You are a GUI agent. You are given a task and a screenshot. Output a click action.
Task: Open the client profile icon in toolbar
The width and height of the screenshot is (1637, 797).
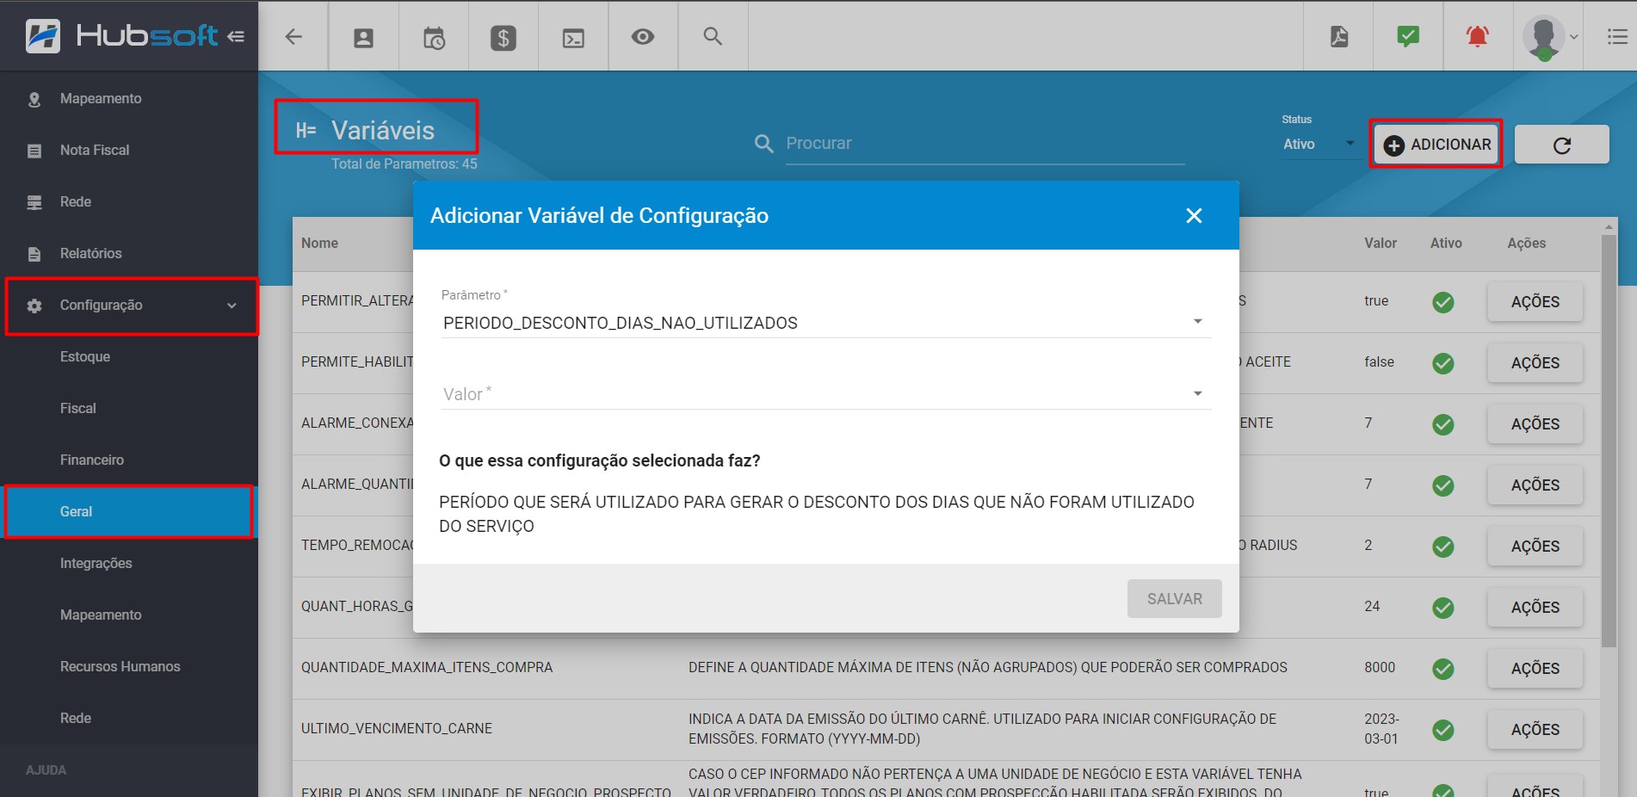[364, 37]
